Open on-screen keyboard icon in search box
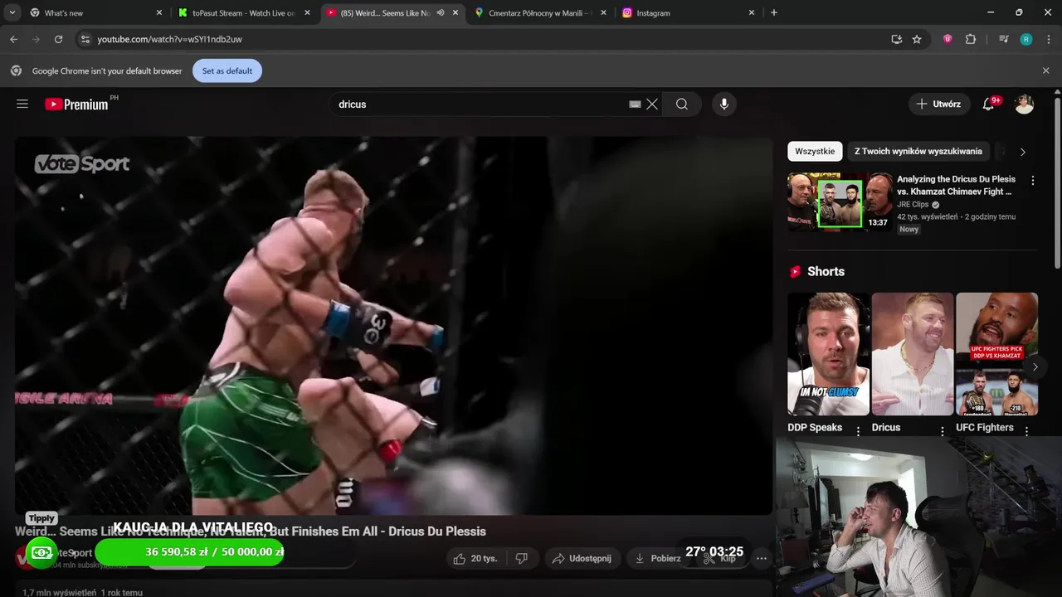Image resolution: width=1062 pixels, height=597 pixels. [x=635, y=104]
